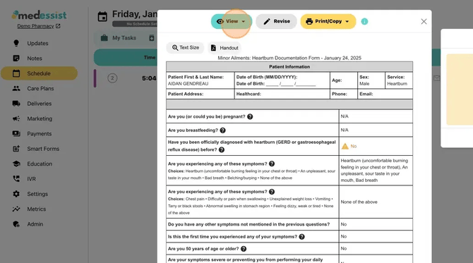
Task: Close the documentation form dialog
Action: tap(424, 21)
